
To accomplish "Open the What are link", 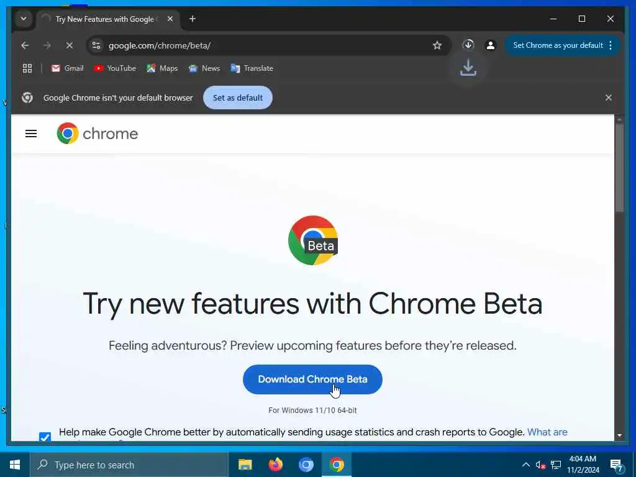I will point(547,432).
